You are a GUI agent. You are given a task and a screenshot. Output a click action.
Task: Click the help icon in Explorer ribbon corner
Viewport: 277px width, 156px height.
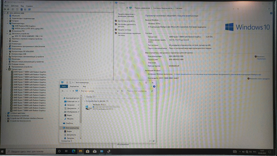click(154, 86)
